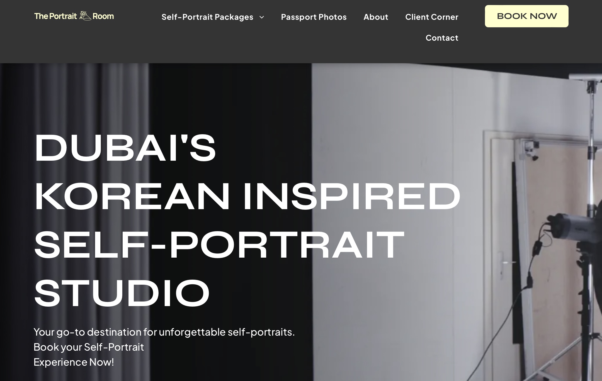Click the "Experience Now!" text
602x381 pixels.
pos(74,362)
